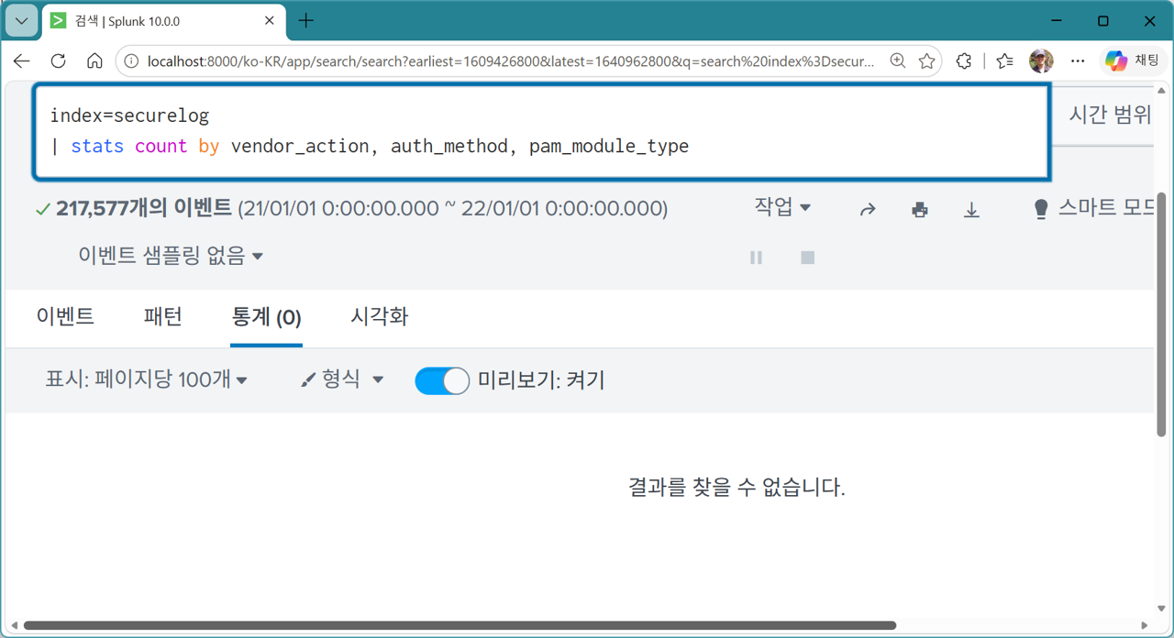
Task: Switch to the 이벤트 tab
Action: 65,316
